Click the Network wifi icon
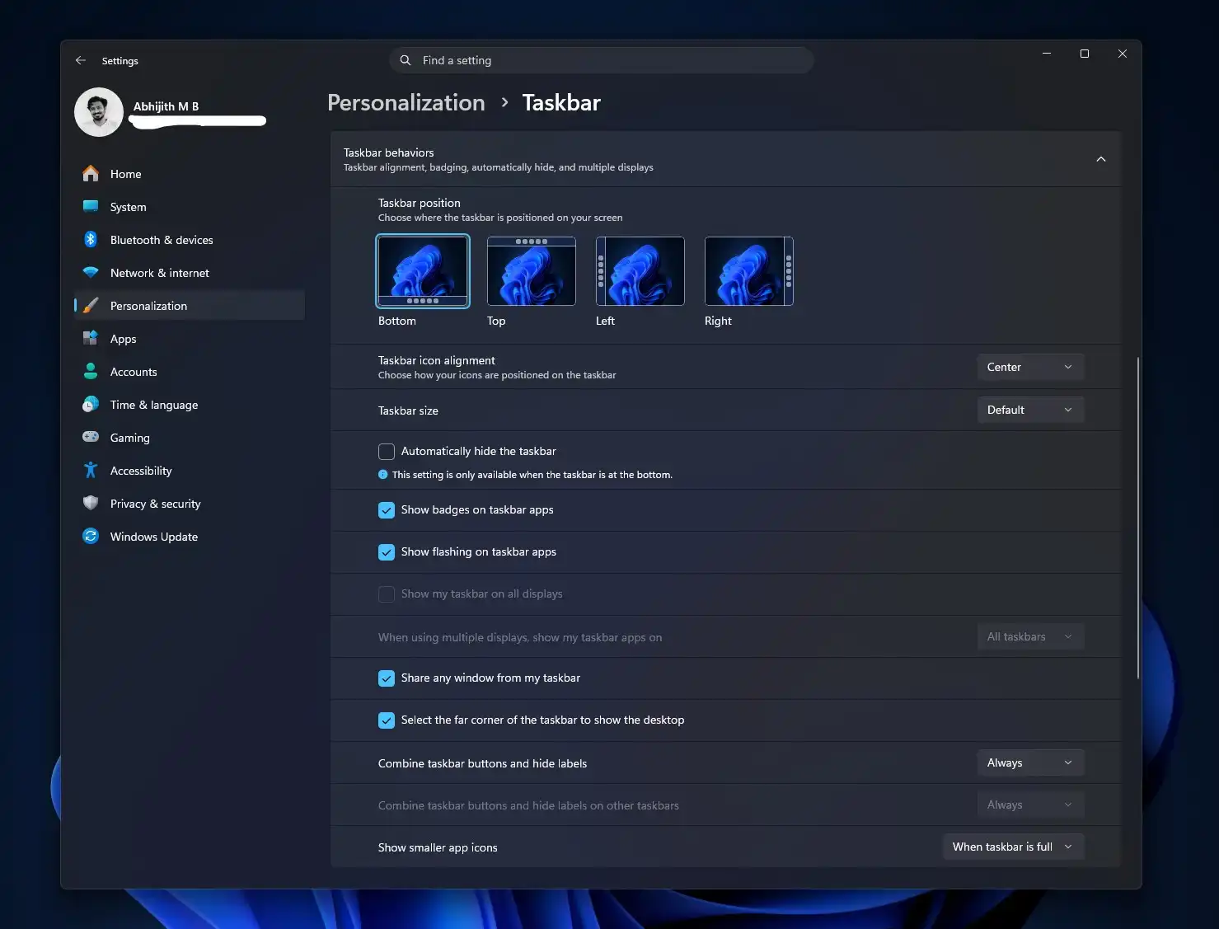The width and height of the screenshot is (1219, 929). pos(91,273)
